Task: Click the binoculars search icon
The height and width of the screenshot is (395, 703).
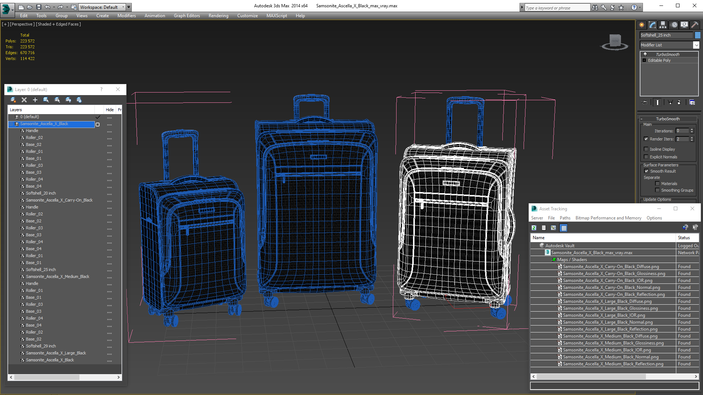Action: coord(595,7)
